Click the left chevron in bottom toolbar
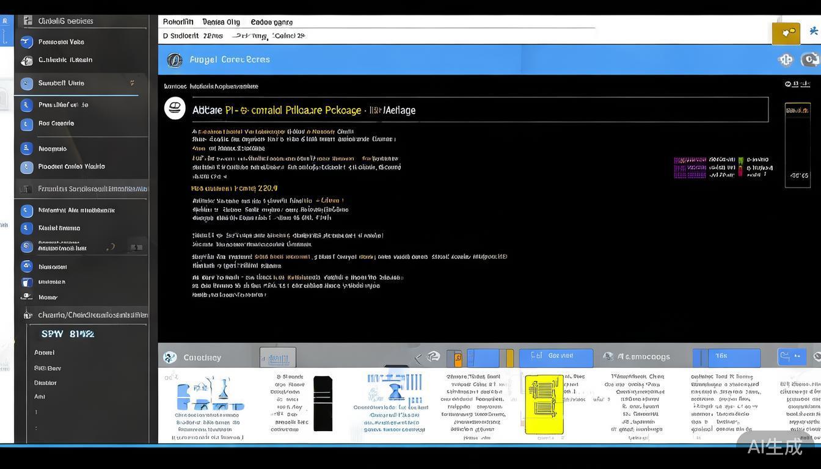The image size is (821, 469). pyautogui.click(x=418, y=358)
